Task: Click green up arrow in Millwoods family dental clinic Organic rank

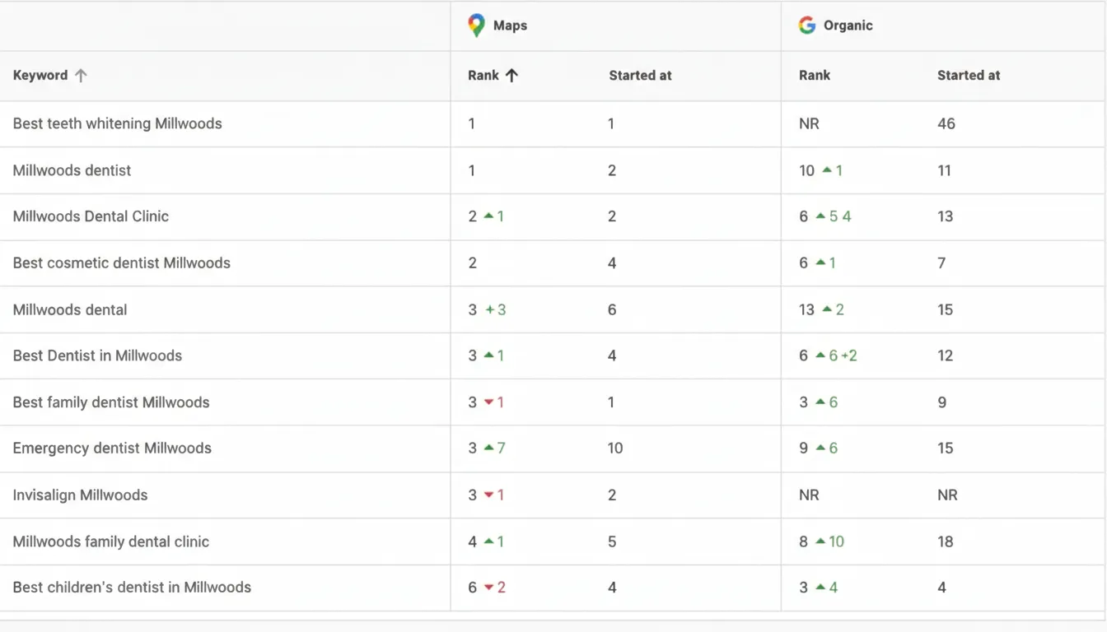Action: (820, 541)
